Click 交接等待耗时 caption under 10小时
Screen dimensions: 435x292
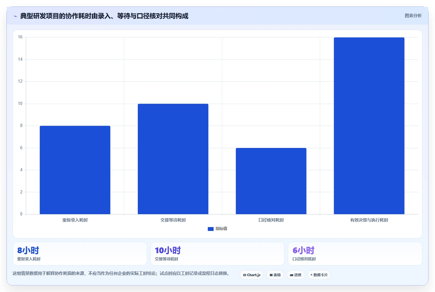167,259
